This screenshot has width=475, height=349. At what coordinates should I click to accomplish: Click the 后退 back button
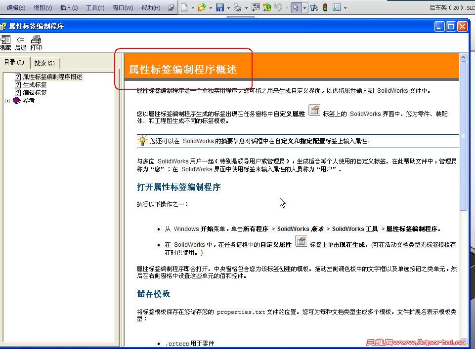coord(20,43)
